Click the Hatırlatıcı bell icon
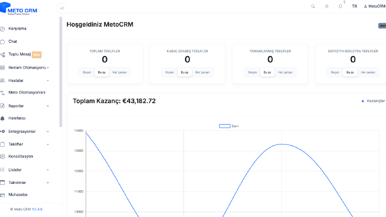386x217 pixels. coord(2,118)
